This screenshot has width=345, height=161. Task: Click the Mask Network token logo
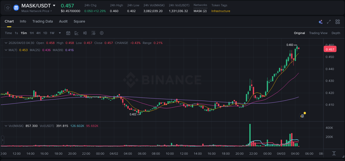tap(16, 8)
